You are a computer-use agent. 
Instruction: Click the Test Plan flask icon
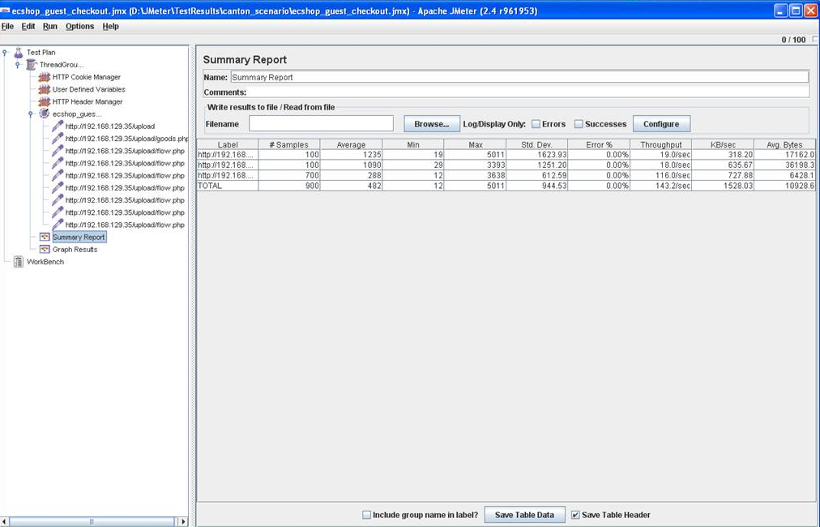19,53
